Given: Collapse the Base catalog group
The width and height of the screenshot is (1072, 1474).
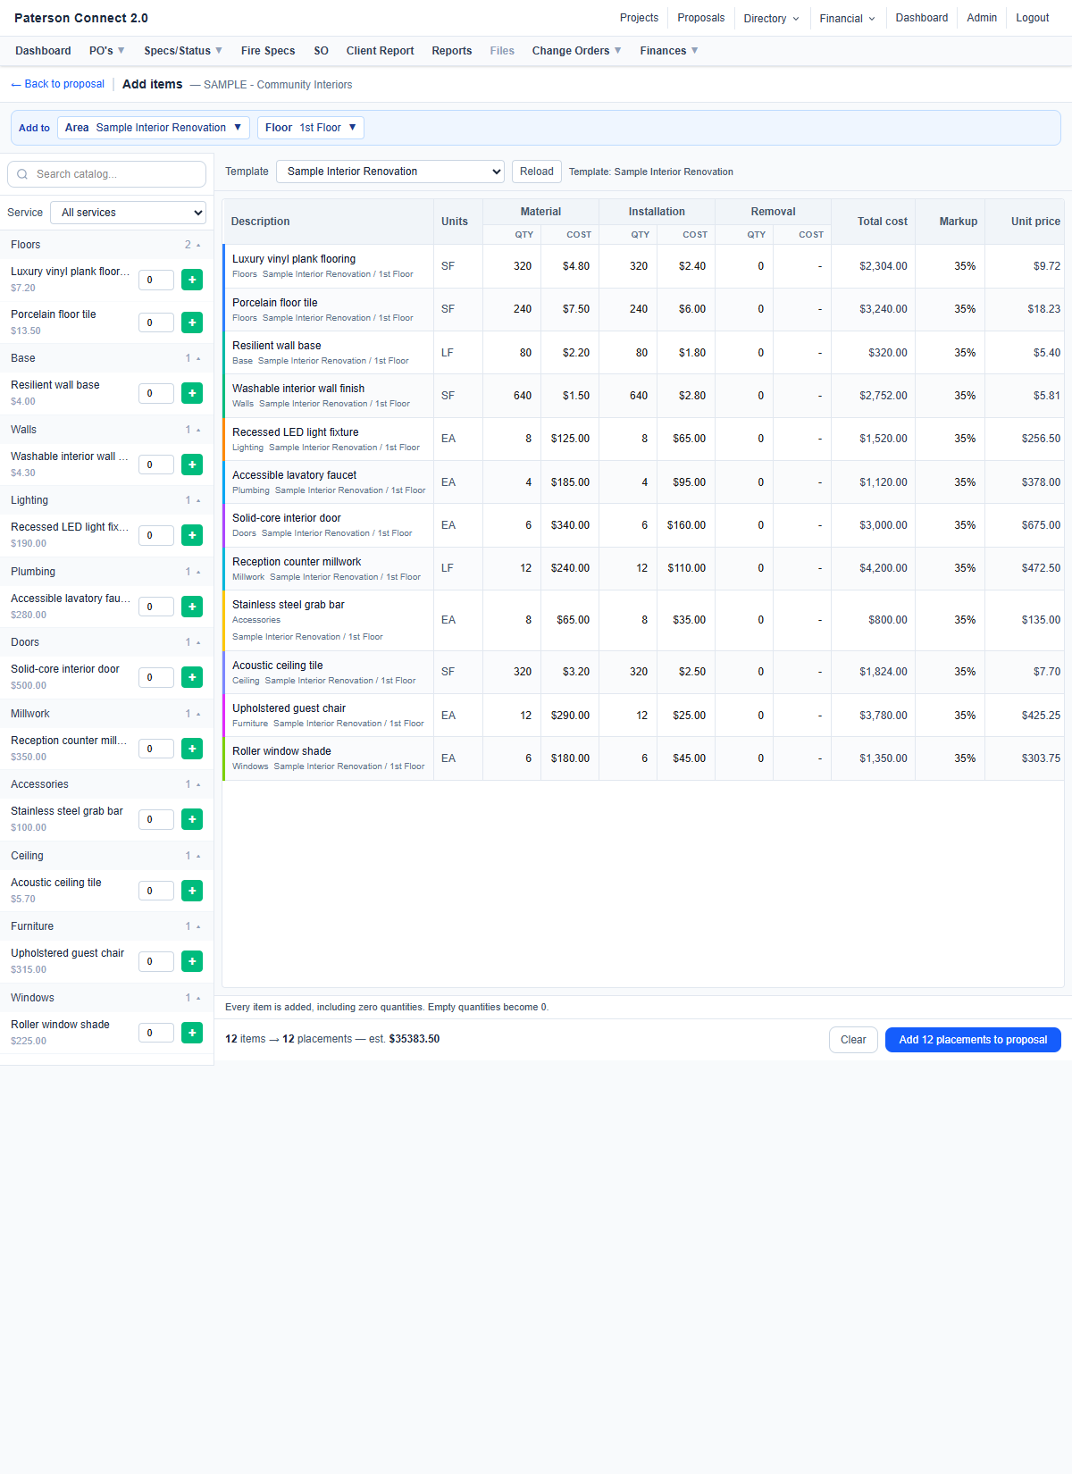Looking at the screenshot, I should click(106, 358).
